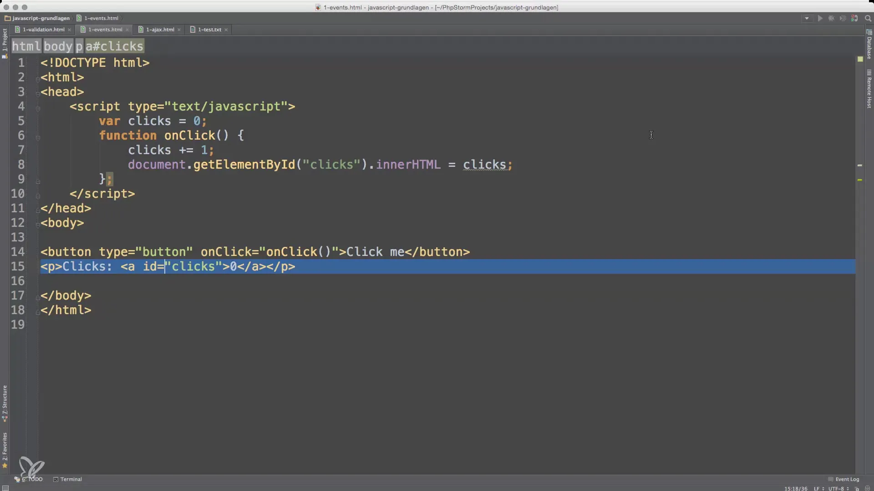Collapse the head tag fold on line 3
Screen dimensions: 874x491
[x=38, y=94]
